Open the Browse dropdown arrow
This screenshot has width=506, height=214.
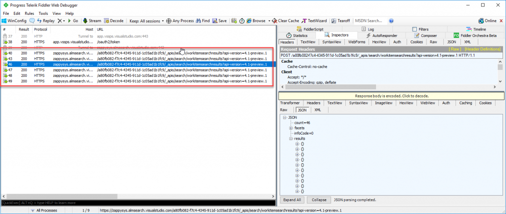269,21
